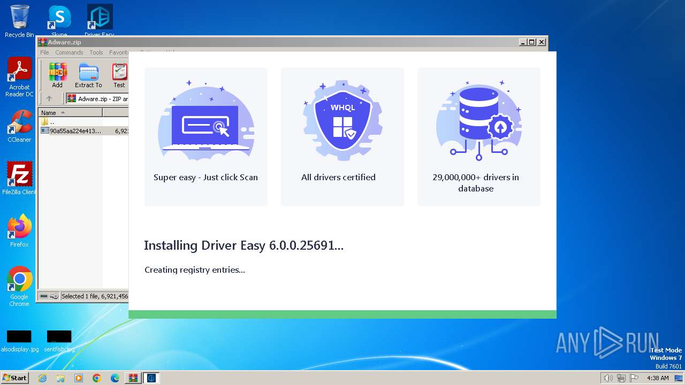Click the 'Creating registry entries...' status text
Screen dimensions: 685x385
(195, 270)
